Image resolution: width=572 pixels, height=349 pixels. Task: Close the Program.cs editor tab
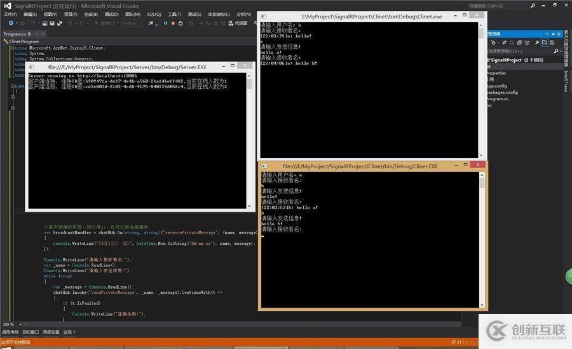click(43, 34)
